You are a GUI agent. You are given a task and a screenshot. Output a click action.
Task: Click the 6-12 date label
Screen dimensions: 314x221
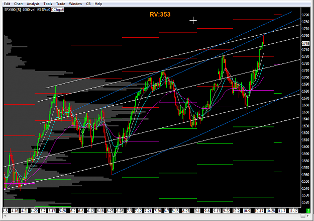pos(90,211)
